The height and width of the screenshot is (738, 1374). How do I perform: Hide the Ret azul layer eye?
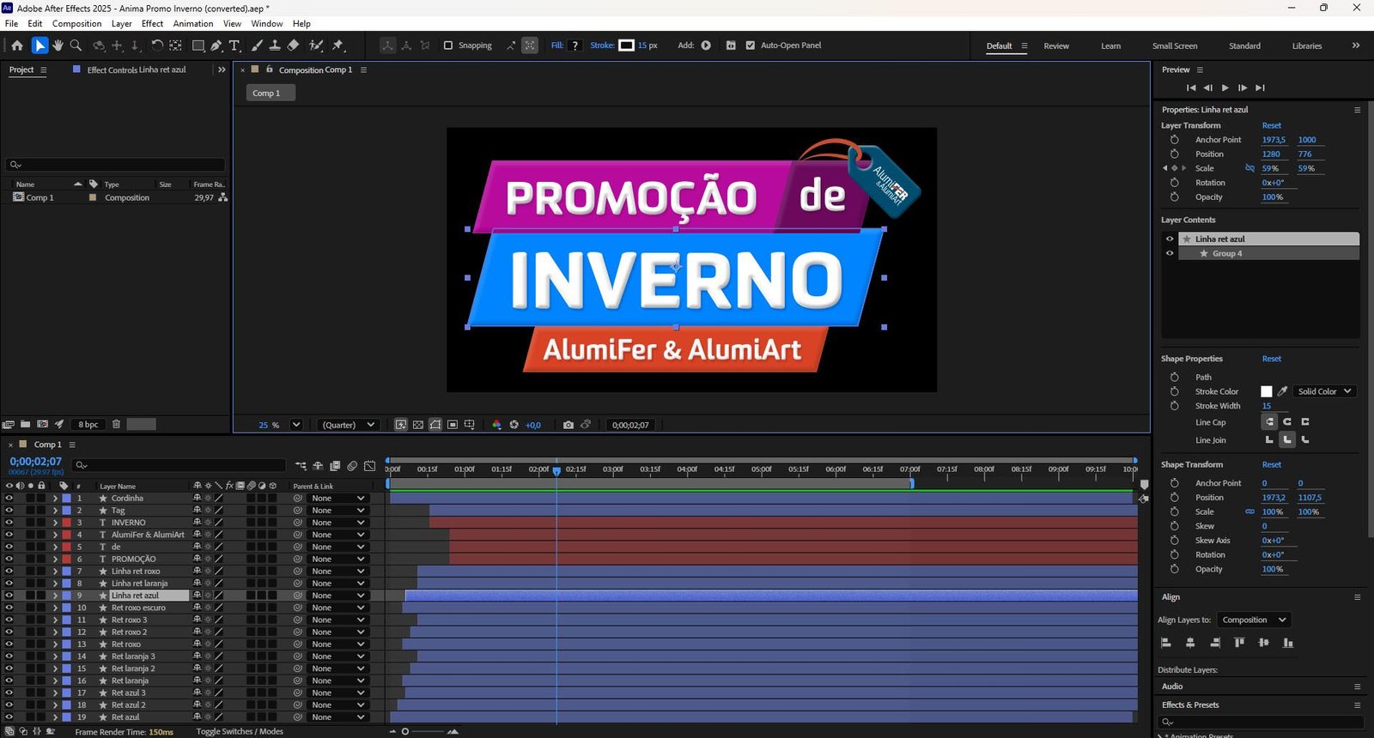pyautogui.click(x=9, y=717)
